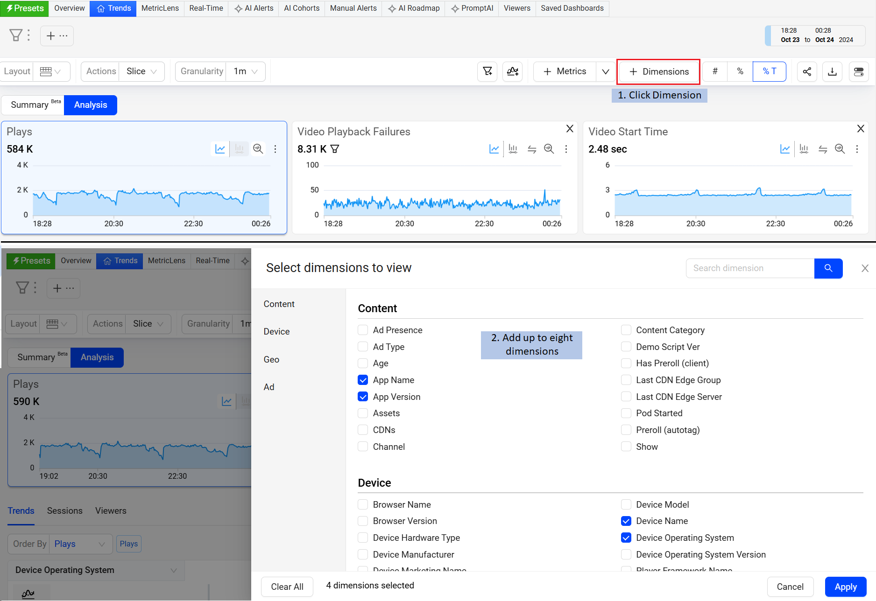Open the Saved Dashboards tab

(x=572, y=8)
